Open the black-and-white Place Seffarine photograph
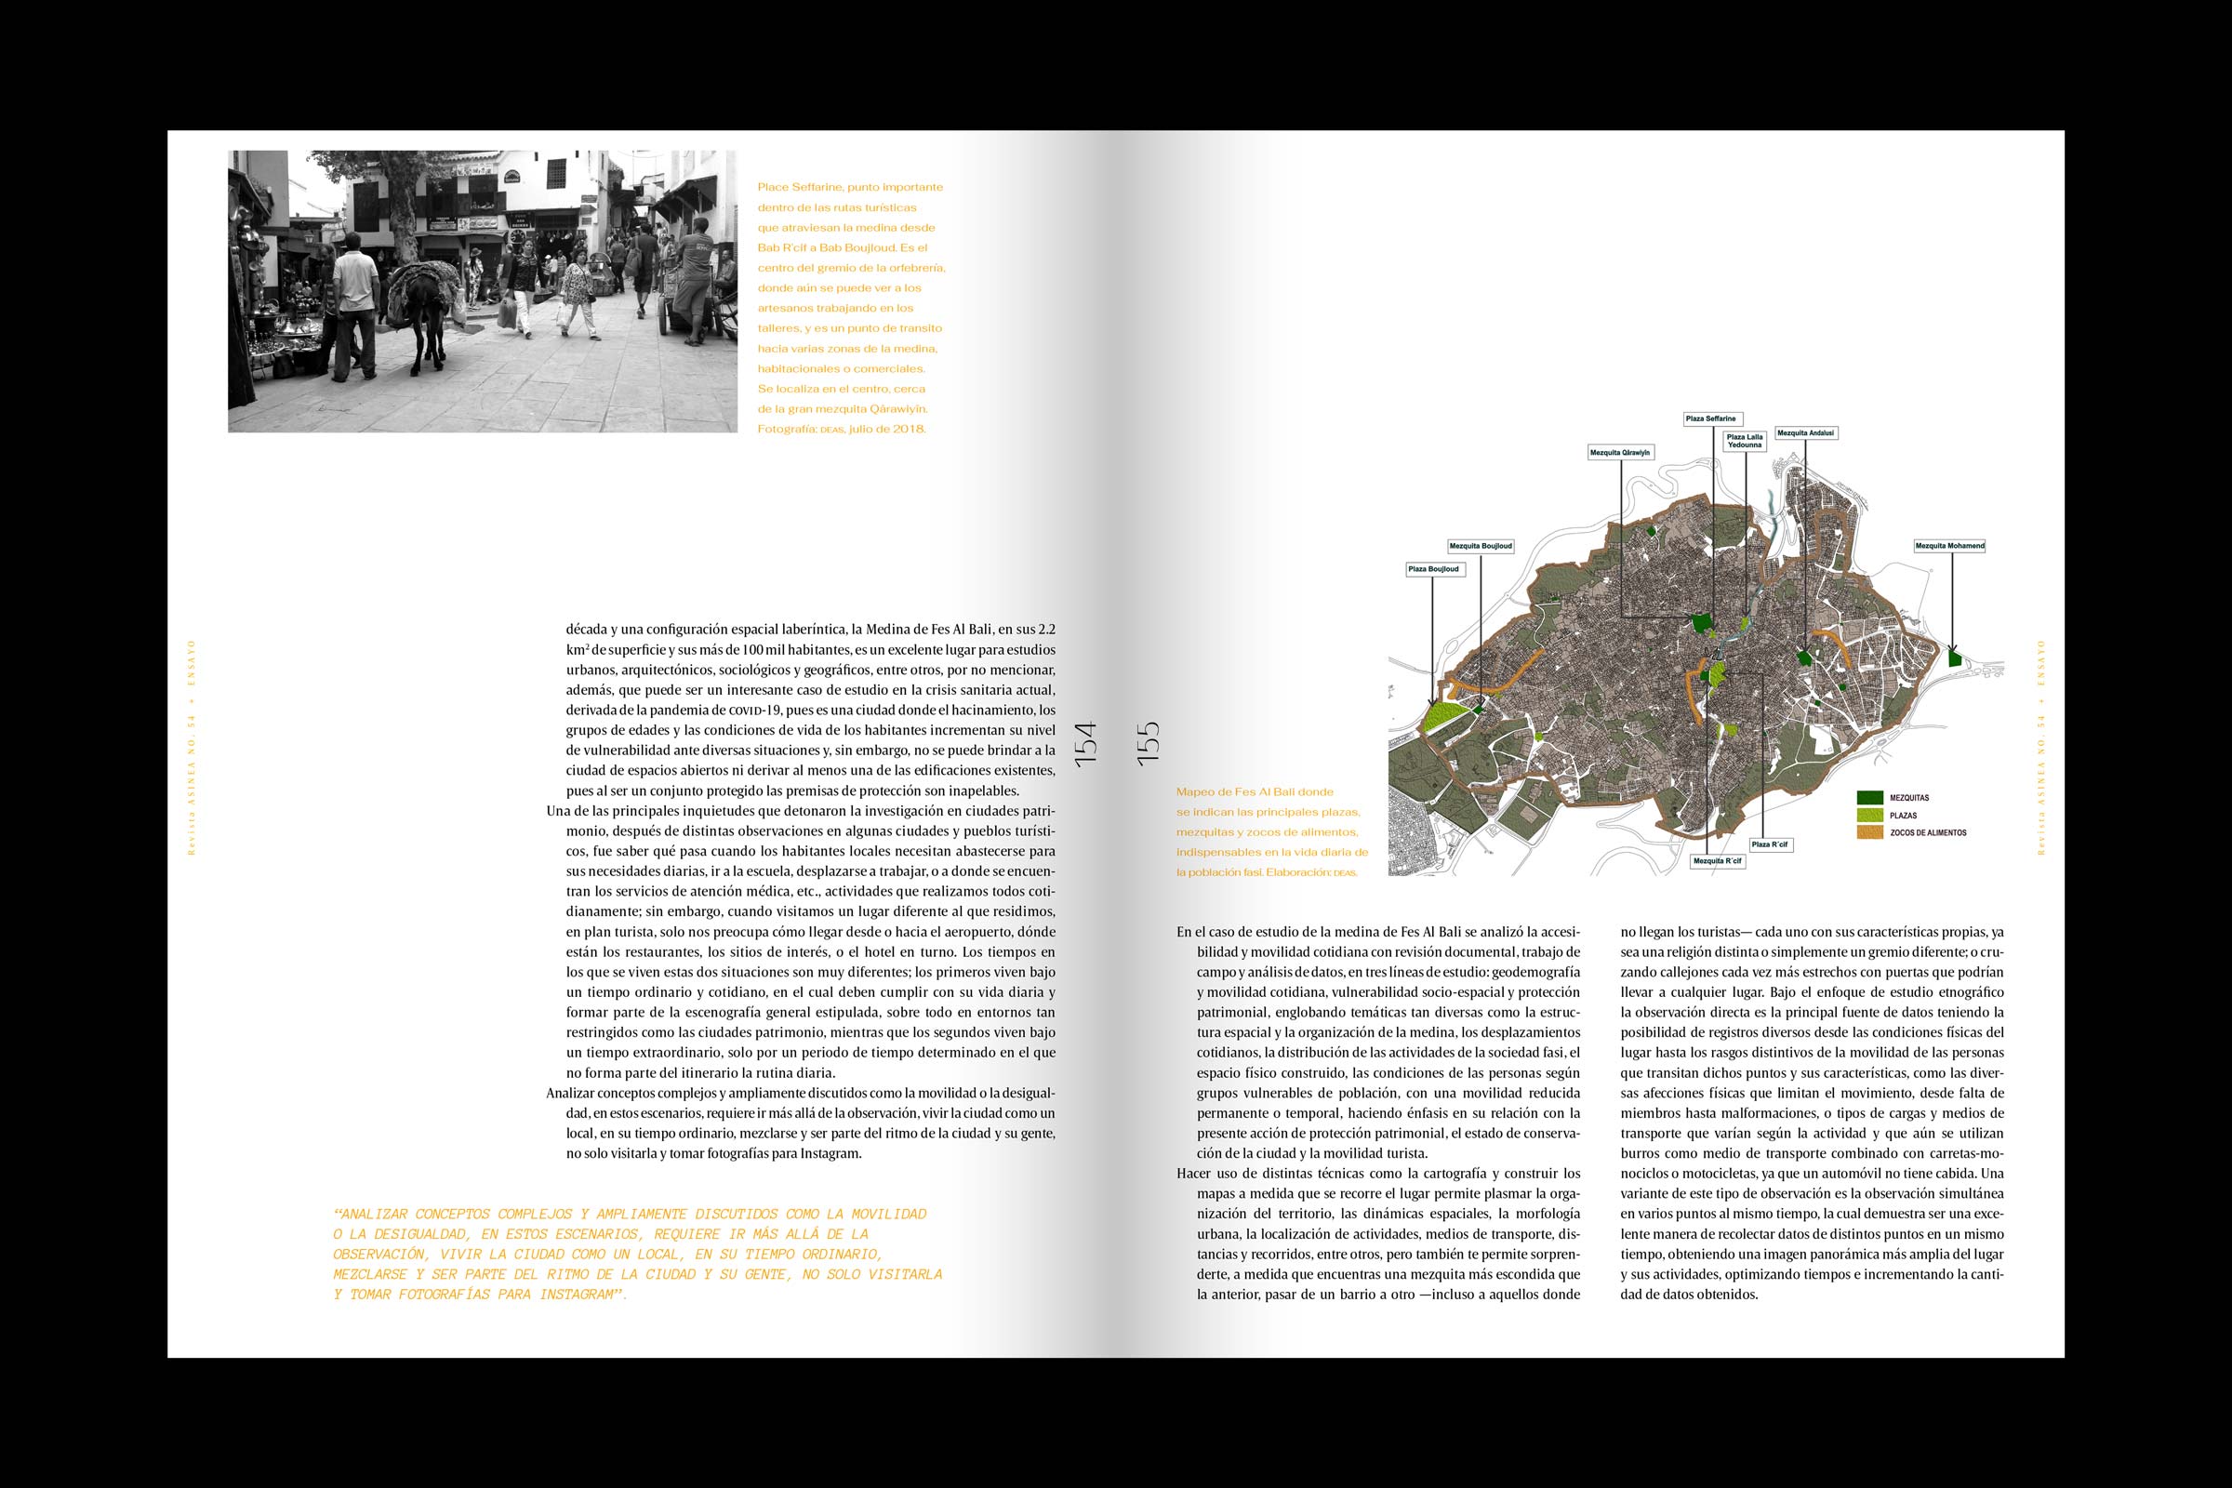This screenshot has height=1488, width=2232. pyautogui.click(x=482, y=291)
